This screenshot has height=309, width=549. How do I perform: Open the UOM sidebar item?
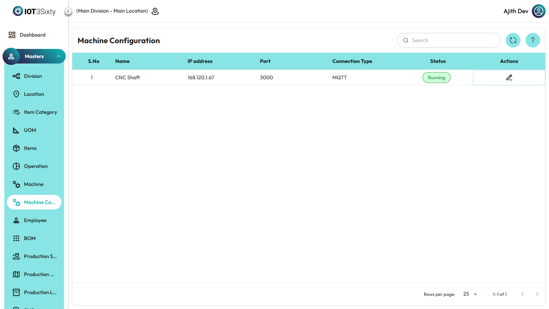pos(30,130)
